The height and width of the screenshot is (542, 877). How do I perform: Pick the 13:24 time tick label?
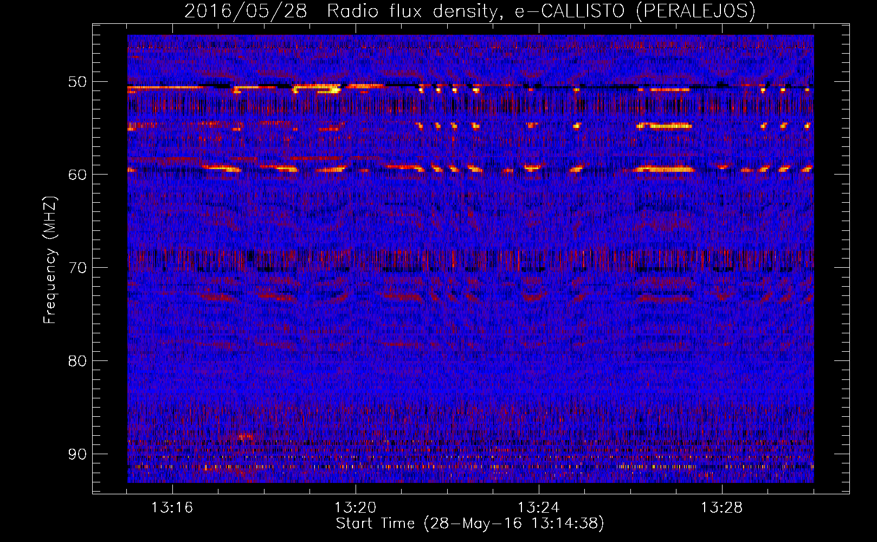pos(538,508)
